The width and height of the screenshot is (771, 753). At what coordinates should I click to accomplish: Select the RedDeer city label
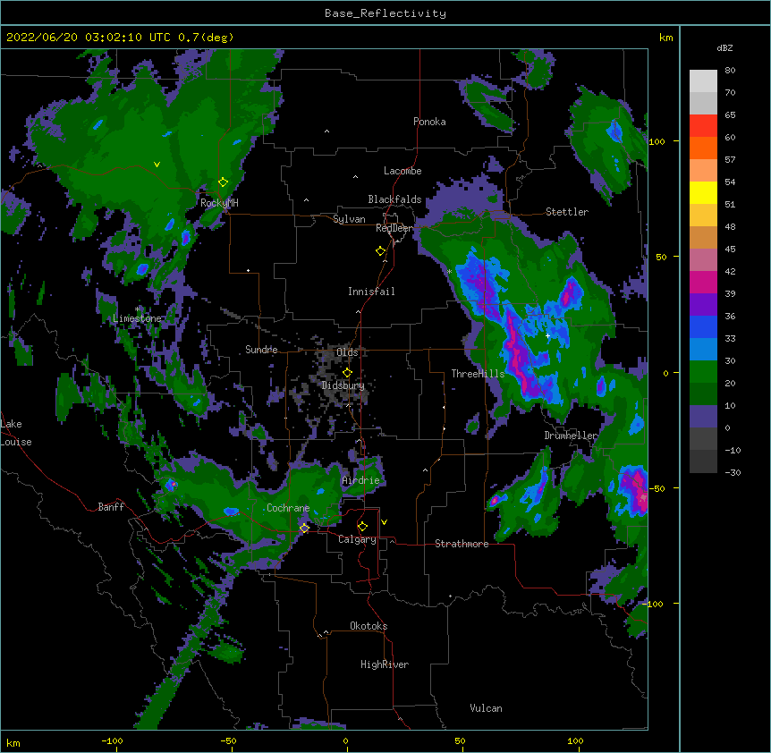tap(394, 228)
